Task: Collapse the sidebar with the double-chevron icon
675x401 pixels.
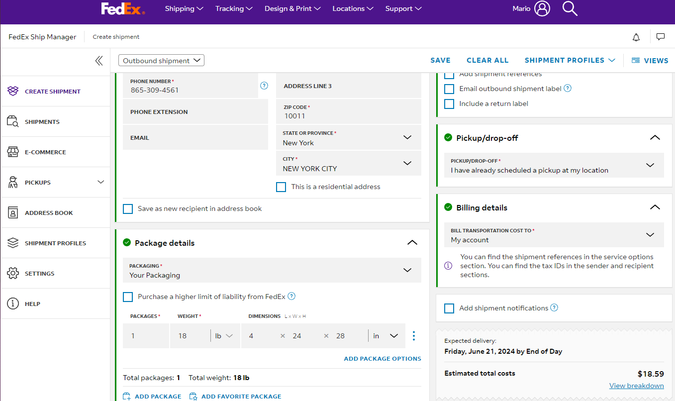Action: click(99, 61)
